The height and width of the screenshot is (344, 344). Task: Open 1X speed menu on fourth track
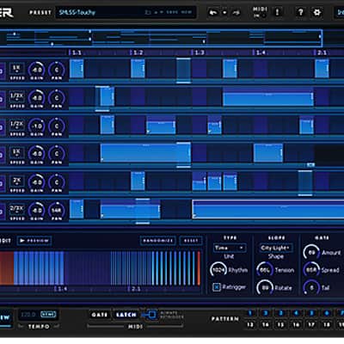(17, 152)
